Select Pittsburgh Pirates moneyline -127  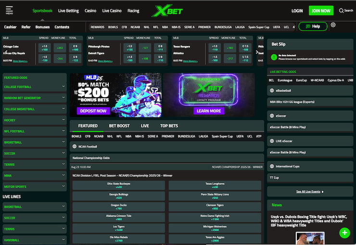pos(145,48)
